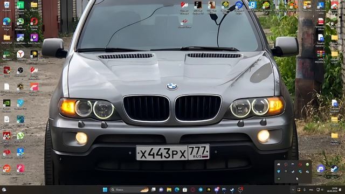Viewport: 345px width, 194px height.
Task: Select the game controller tray overflow icon
Action: [279, 164]
